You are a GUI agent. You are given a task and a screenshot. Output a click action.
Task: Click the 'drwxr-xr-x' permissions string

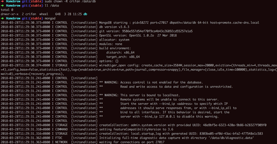click(x=10, y=14)
